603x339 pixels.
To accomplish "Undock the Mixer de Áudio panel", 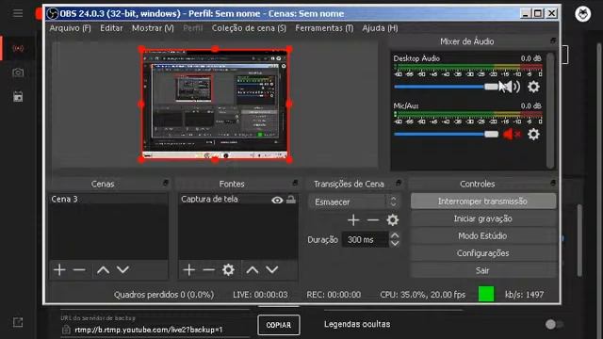I will 553,40.
